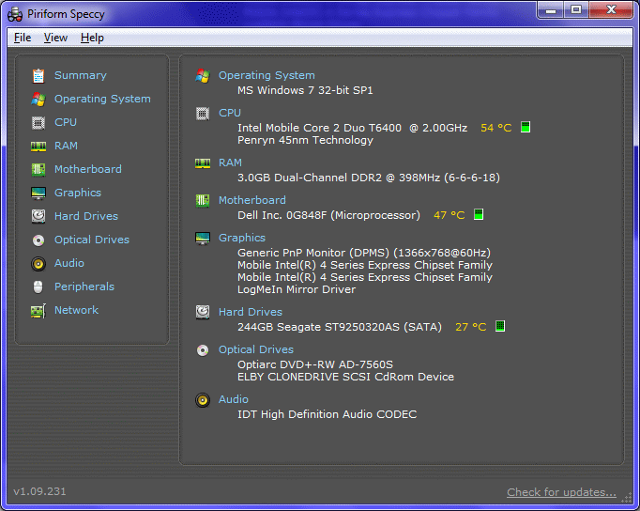Click the green temperature indicator next to 54 °C
The height and width of the screenshot is (511, 640).
tap(526, 127)
